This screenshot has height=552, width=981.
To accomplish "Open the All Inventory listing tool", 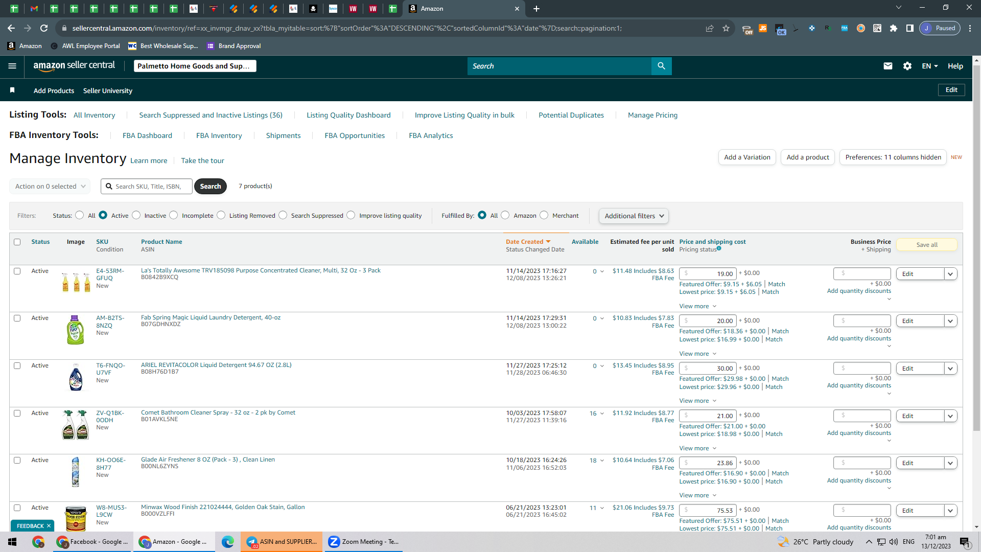I will [x=95, y=115].
